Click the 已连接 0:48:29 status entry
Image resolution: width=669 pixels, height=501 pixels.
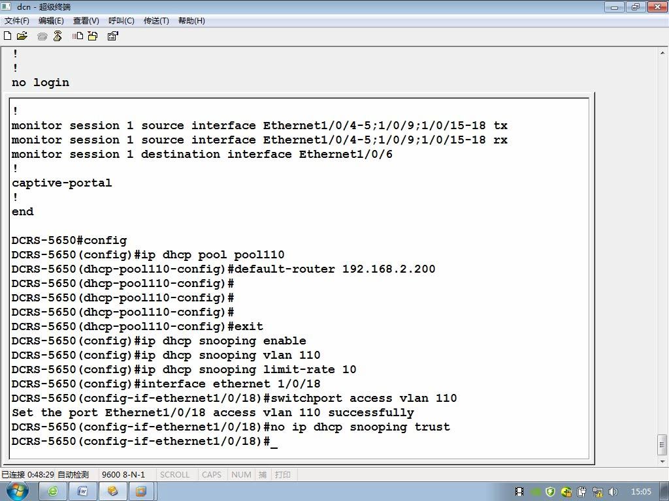27,475
